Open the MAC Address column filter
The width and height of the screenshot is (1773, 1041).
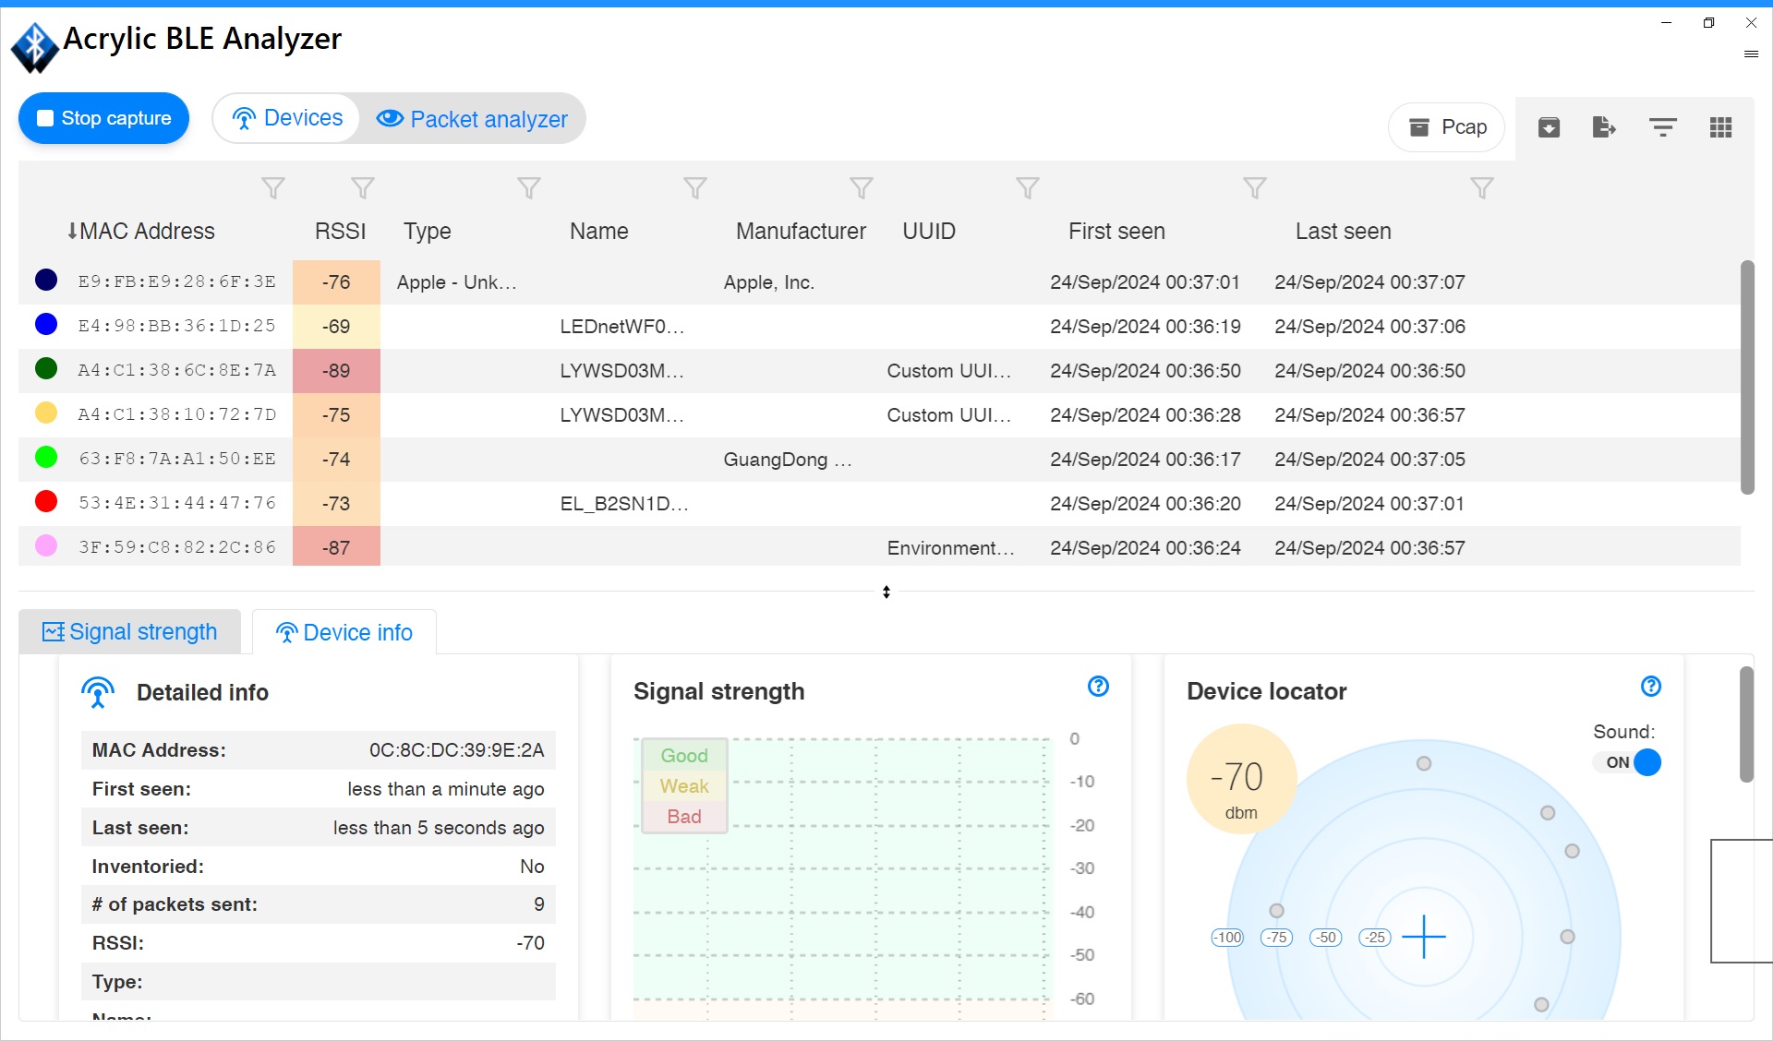pos(272,188)
